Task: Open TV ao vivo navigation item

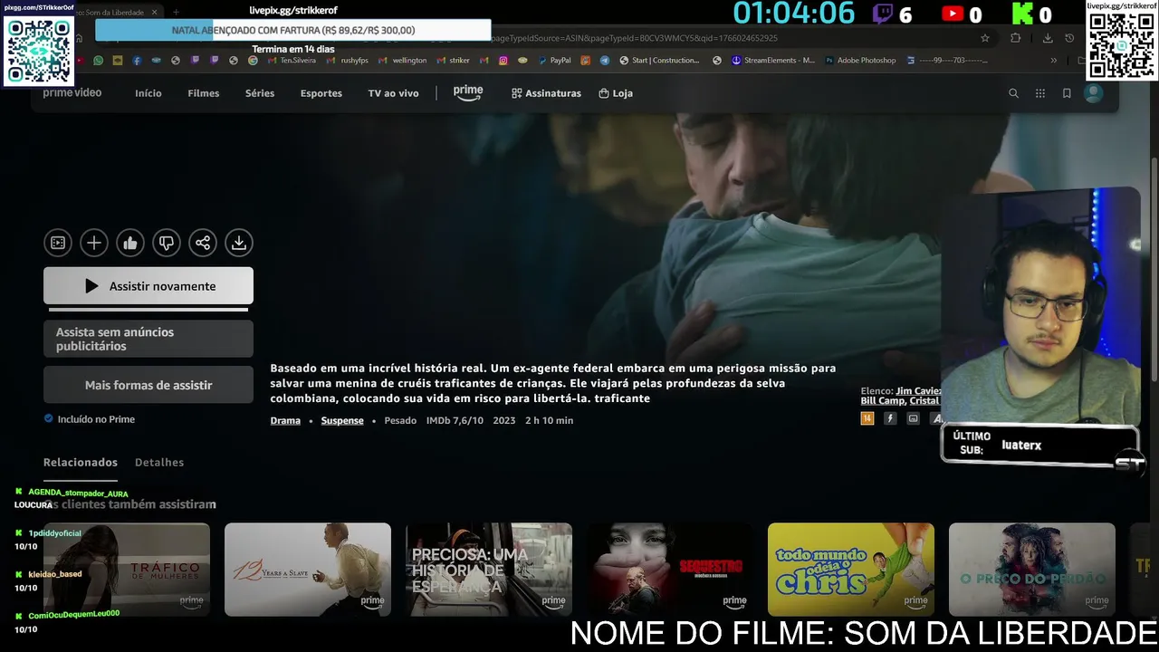Action: pyautogui.click(x=393, y=93)
